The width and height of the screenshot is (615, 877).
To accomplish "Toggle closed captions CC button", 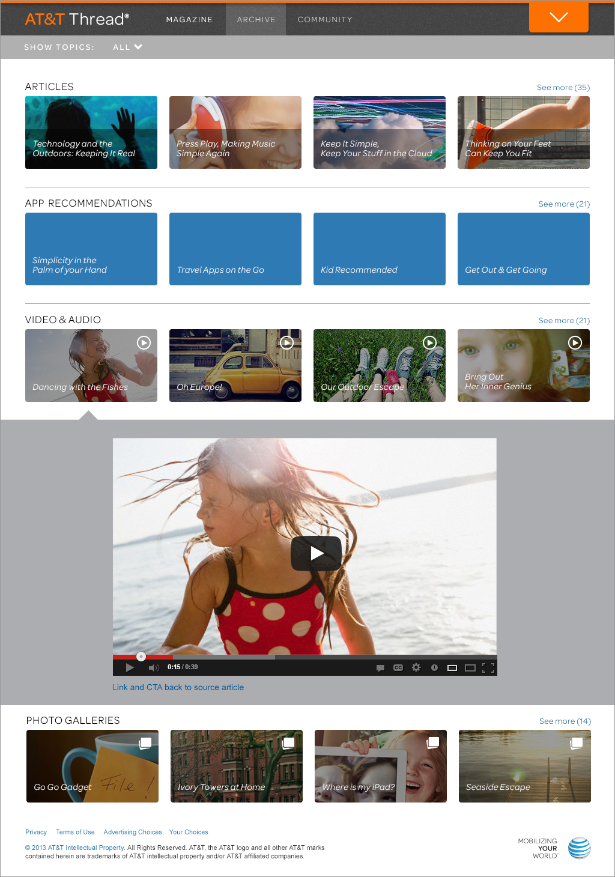I will click(398, 667).
